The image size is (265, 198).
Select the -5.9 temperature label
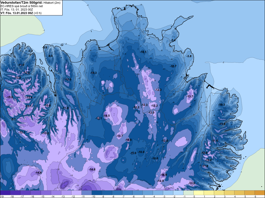coord(45,48)
